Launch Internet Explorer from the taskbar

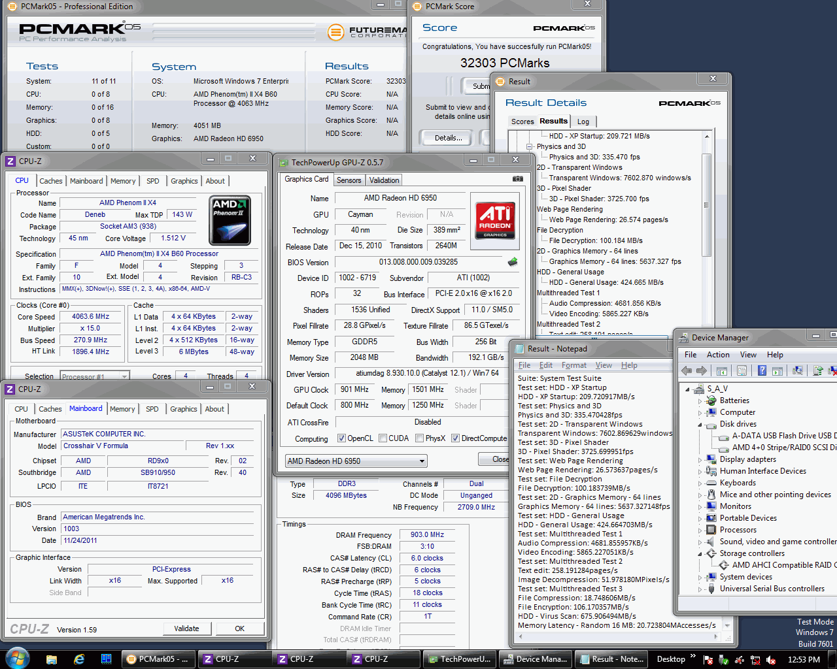tap(79, 659)
